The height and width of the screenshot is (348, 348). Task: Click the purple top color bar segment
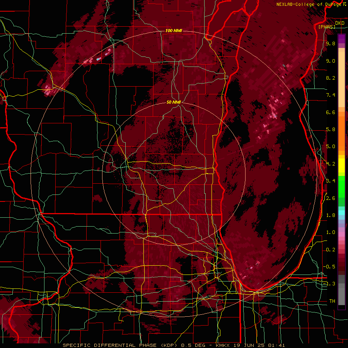point(341,39)
